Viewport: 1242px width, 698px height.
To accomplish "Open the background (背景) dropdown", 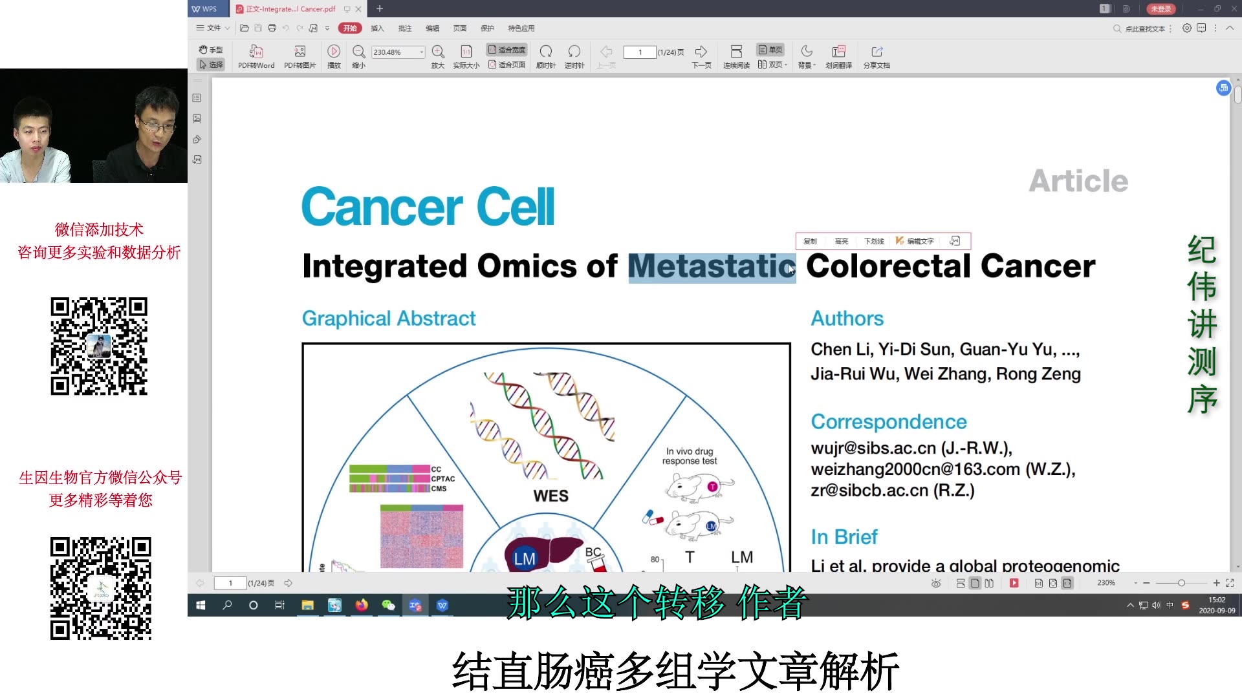I will pos(807,57).
